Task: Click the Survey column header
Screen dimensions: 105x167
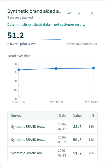Action: tap(16, 116)
